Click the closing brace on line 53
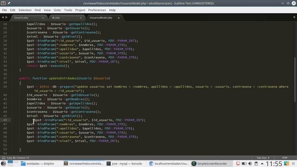Viewport: 297px width, 167px height. pyautogui.click(x=20, y=149)
